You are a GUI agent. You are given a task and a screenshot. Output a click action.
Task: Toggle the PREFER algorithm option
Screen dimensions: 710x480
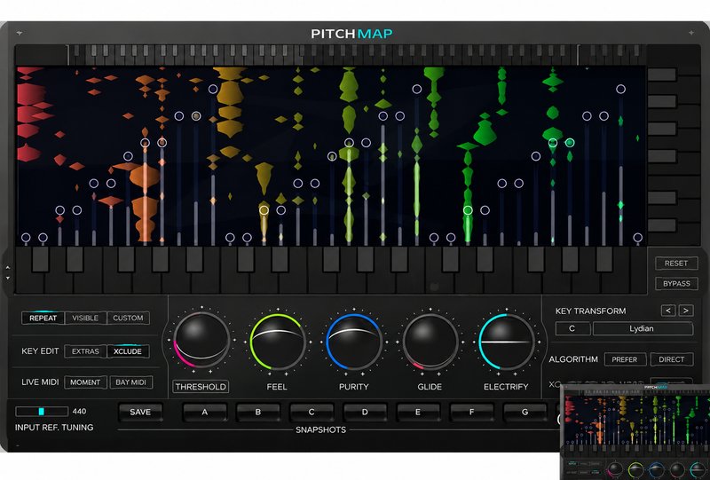pyautogui.click(x=625, y=359)
